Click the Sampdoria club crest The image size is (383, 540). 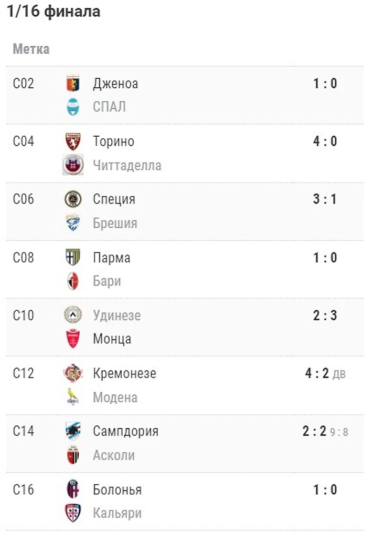73,431
